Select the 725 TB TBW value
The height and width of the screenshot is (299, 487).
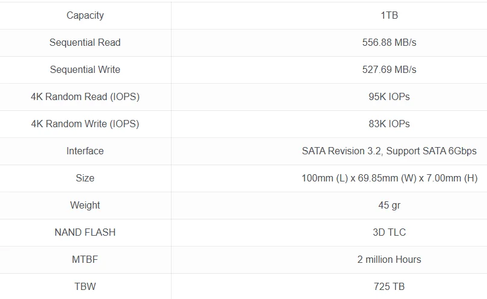[x=389, y=286]
